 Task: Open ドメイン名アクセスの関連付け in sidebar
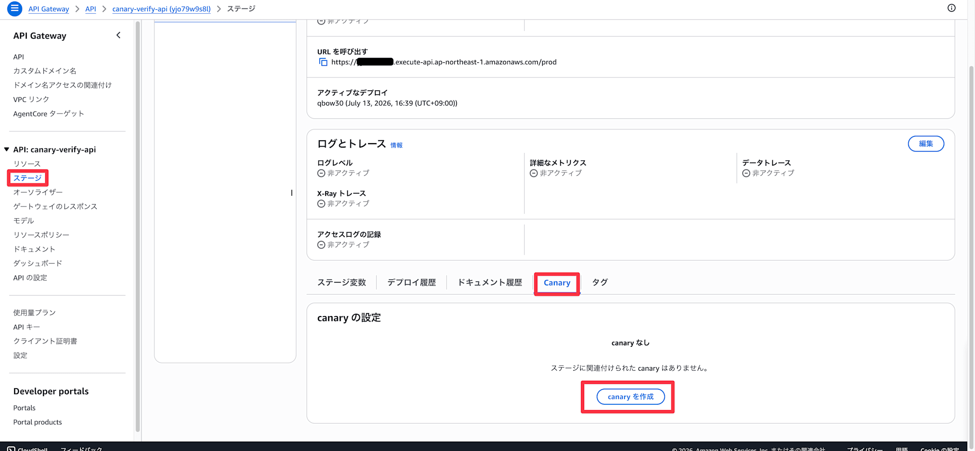[62, 85]
